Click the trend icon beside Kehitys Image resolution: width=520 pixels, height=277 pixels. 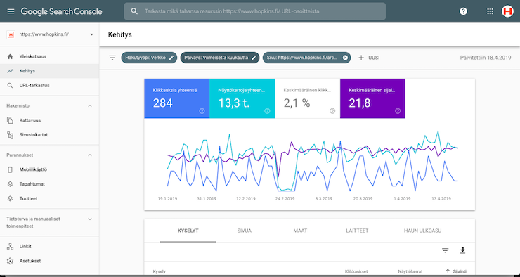click(x=10, y=71)
